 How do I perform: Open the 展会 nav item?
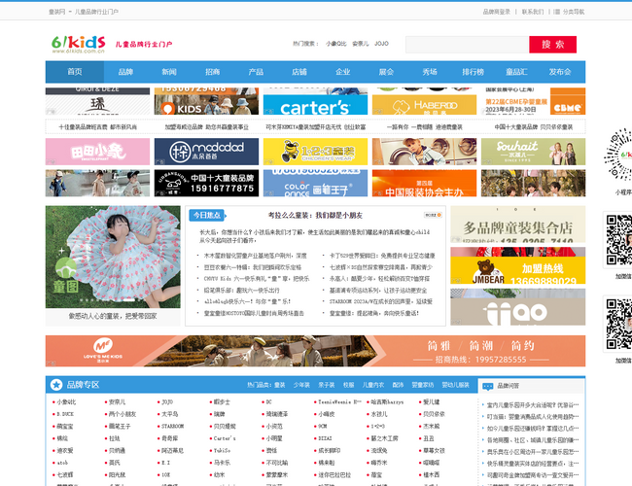click(386, 72)
